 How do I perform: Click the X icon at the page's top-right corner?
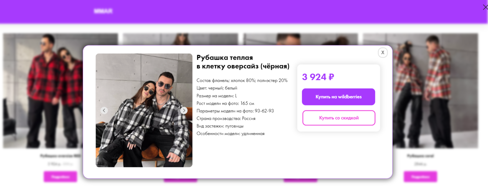pyautogui.click(x=485, y=7)
